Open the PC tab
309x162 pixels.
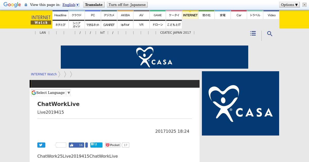pos(93,15)
